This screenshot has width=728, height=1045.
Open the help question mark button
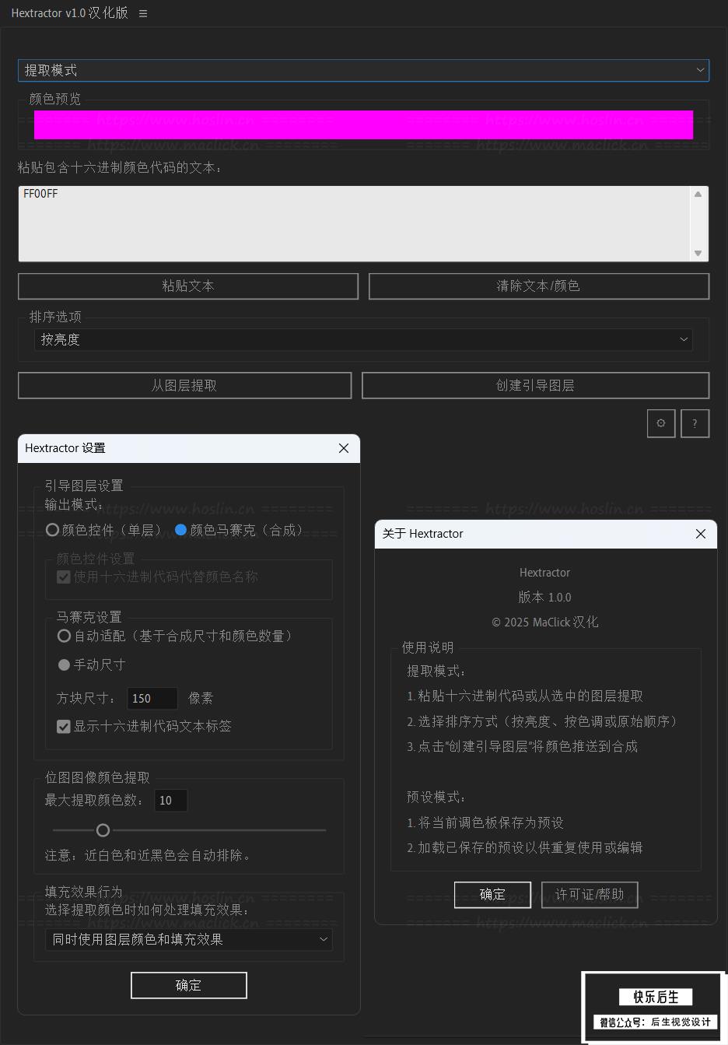click(695, 423)
